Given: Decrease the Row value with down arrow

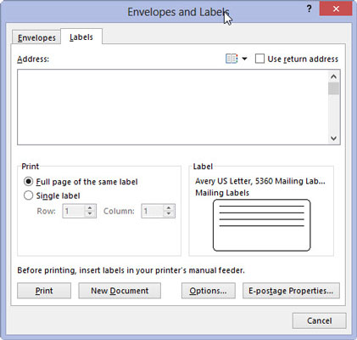Looking at the screenshot, I should pyautogui.click(x=90, y=214).
